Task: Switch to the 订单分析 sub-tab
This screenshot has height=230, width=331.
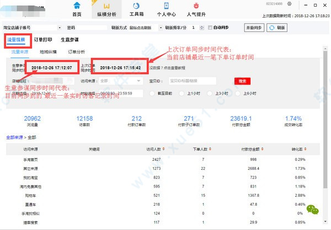Action: click(77, 52)
